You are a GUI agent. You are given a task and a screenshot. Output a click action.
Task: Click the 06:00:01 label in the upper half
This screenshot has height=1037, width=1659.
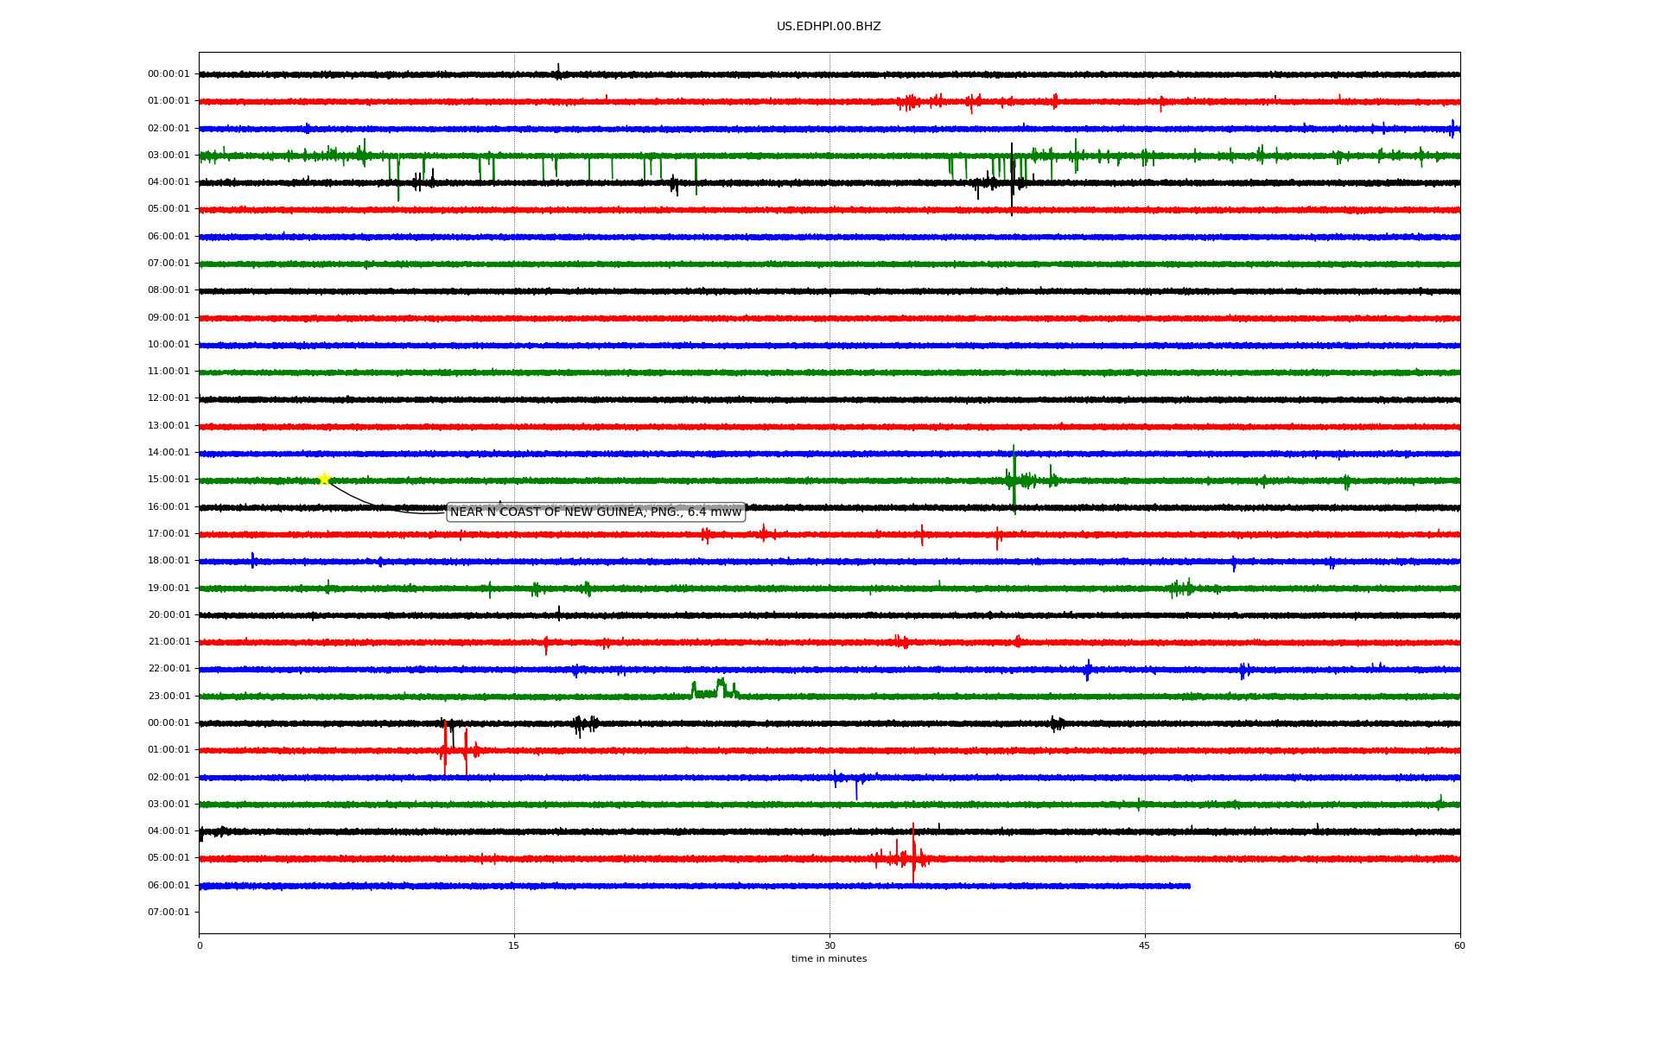(x=168, y=236)
